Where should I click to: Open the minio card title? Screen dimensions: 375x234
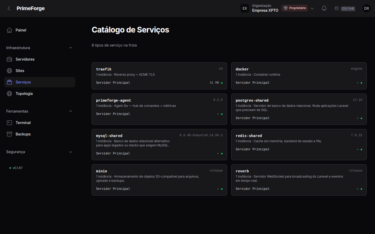point(102,171)
